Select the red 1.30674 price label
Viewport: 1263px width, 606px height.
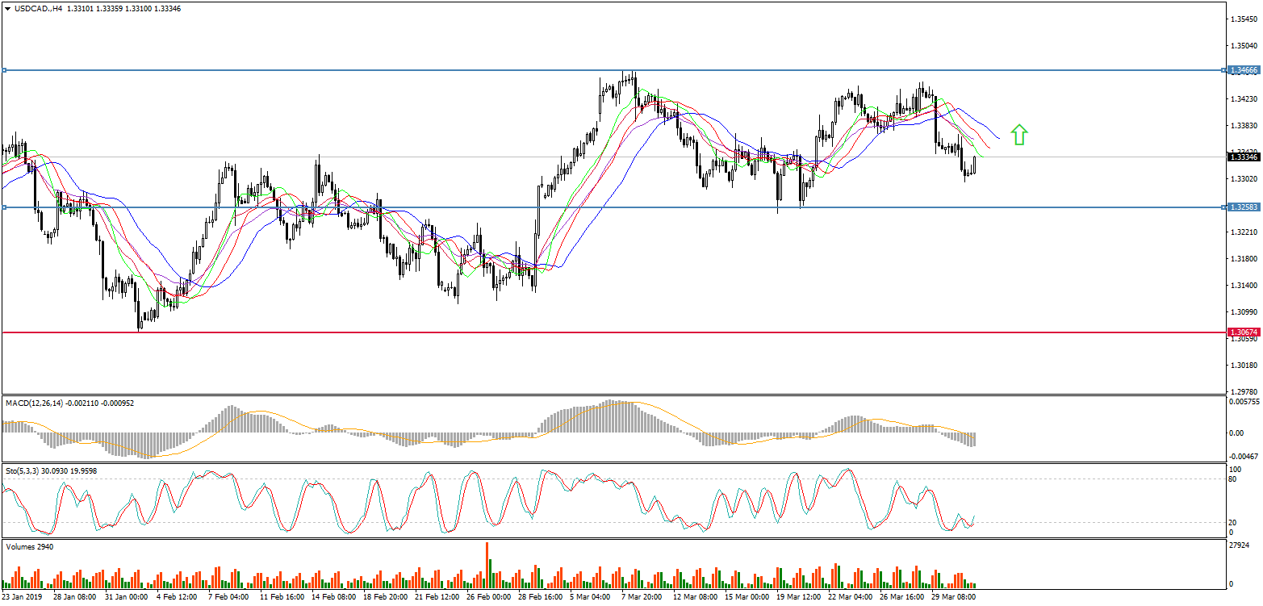tap(1243, 332)
